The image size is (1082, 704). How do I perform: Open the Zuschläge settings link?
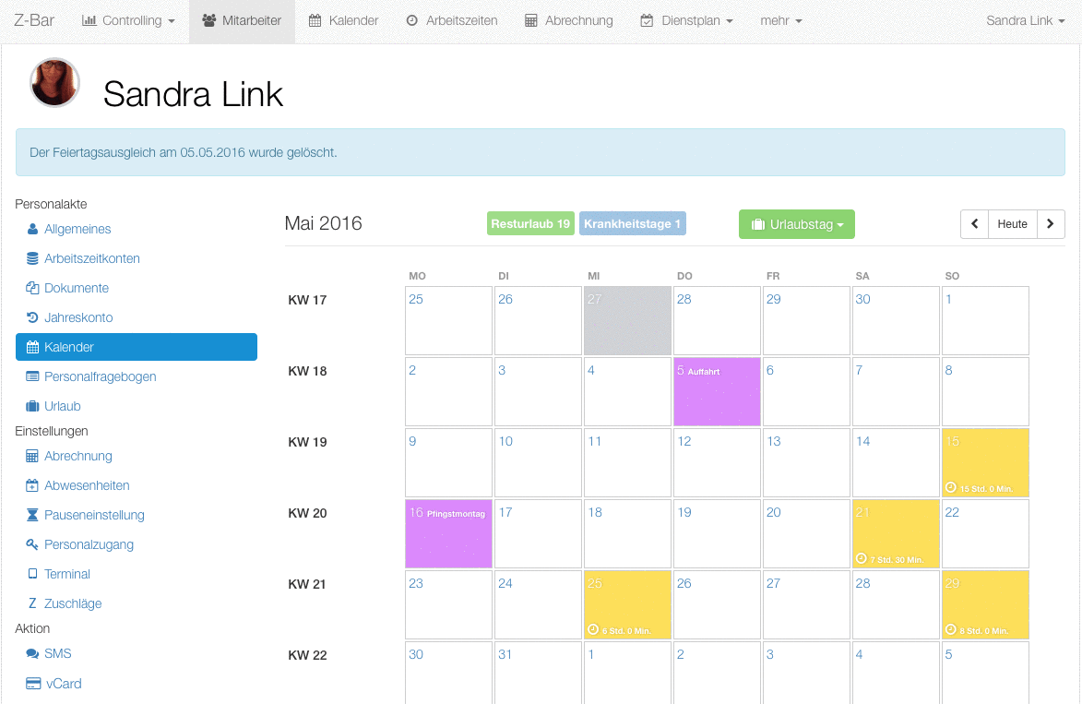coord(73,604)
